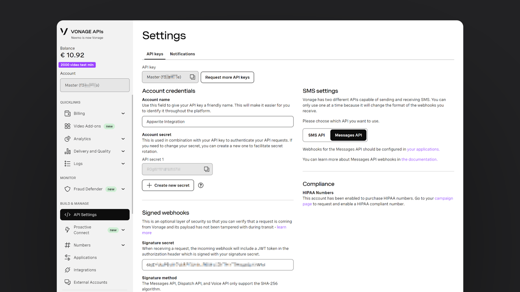This screenshot has height=292, width=520.
Task: Open the Account selector in sidebar
Action: [x=95, y=85]
